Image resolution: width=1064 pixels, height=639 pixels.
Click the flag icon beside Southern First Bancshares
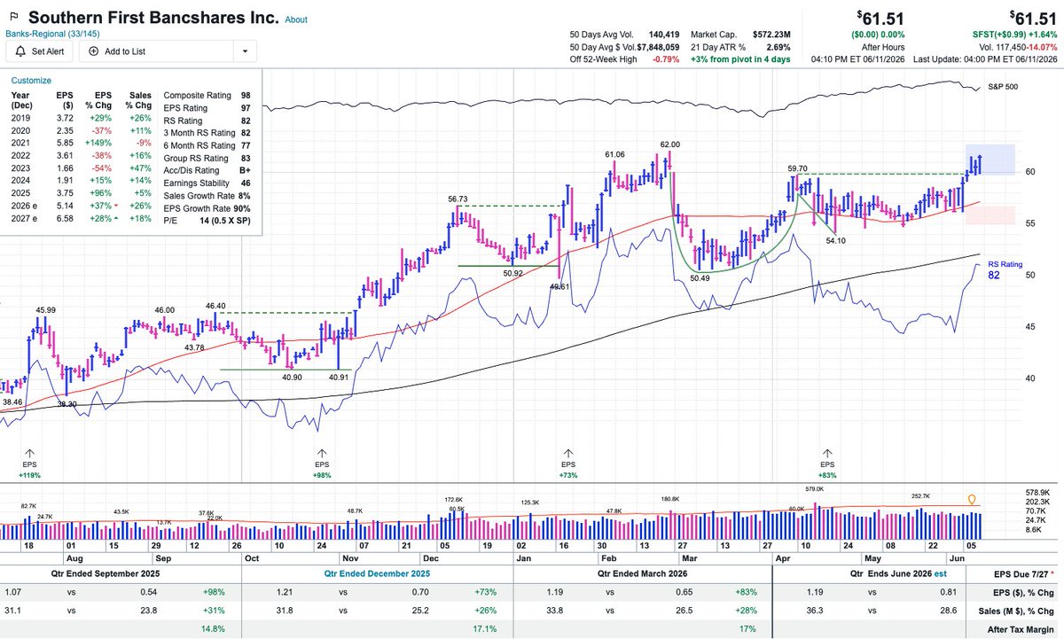click(x=13, y=18)
